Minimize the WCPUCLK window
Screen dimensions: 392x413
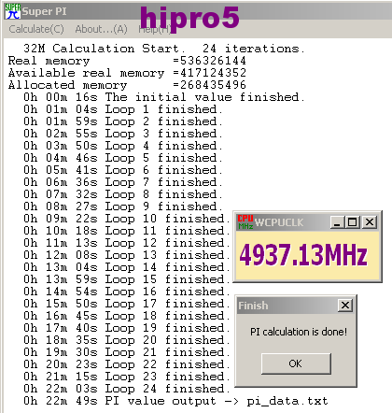[337, 222]
